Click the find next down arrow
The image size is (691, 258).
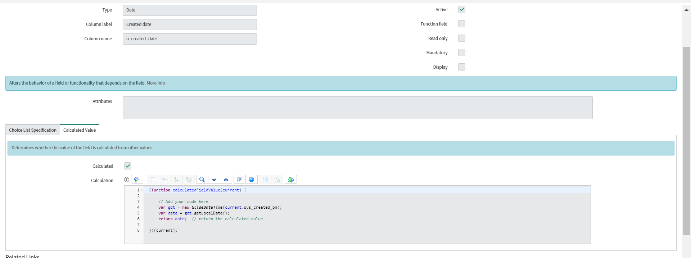point(214,180)
